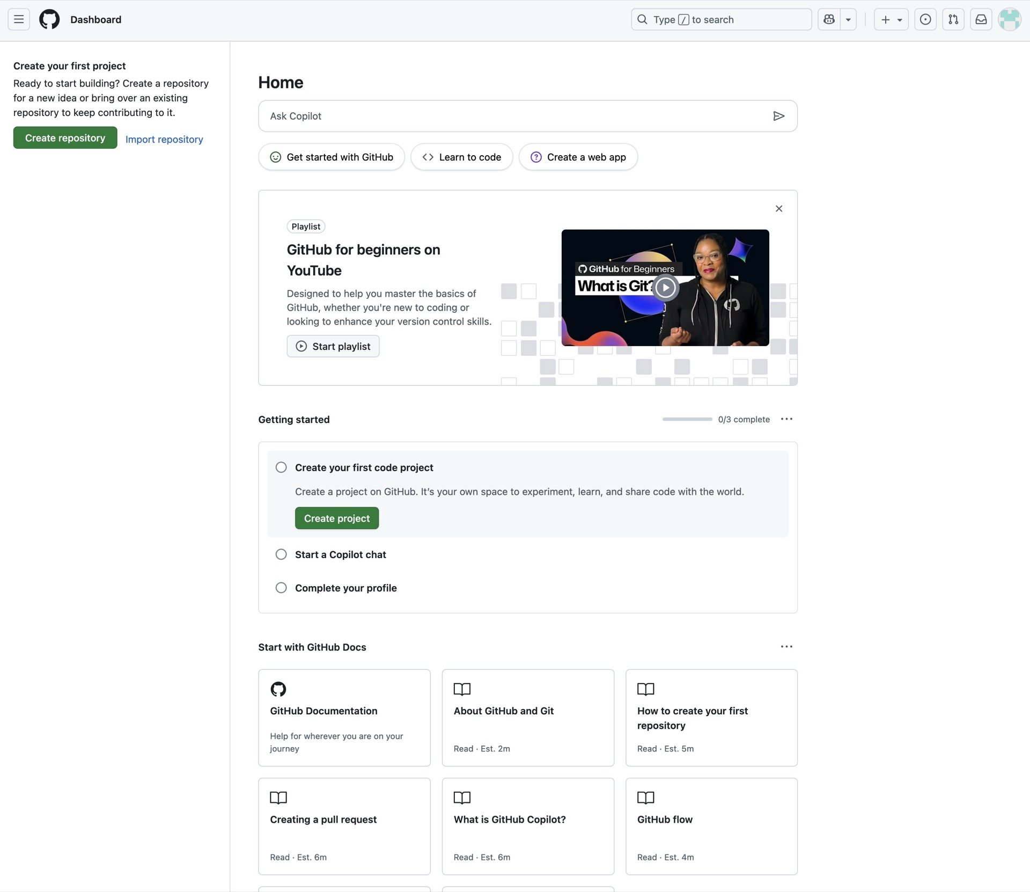This screenshot has height=892, width=1030.
Task: Click the user avatar in header
Action: 1009,20
